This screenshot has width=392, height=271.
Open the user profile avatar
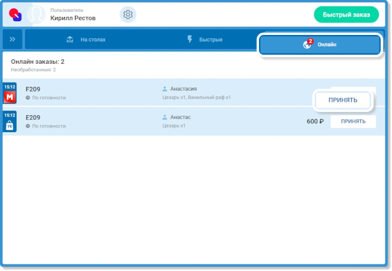click(36, 15)
